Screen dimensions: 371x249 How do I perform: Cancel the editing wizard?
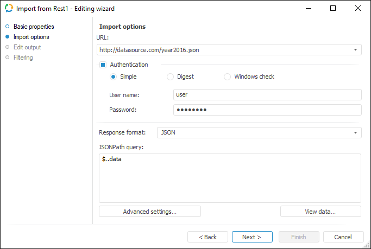tap(343, 237)
